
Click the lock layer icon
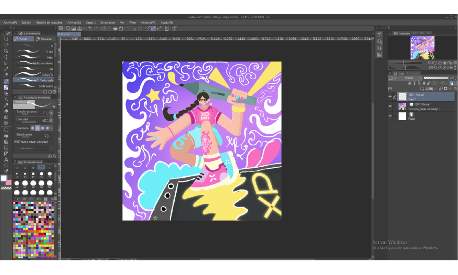(424, 83)
